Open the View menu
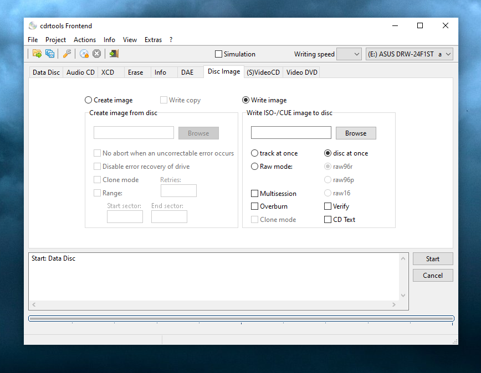Viewport: 481px width, 373px height. 130,40
